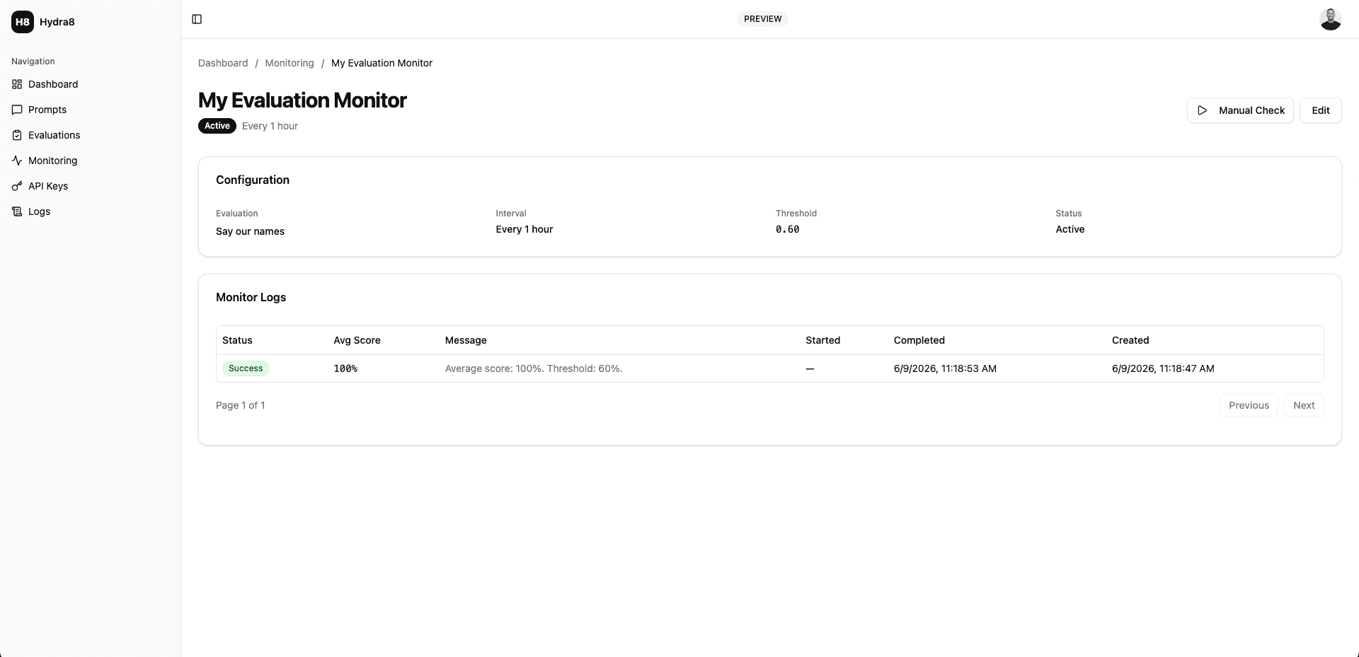Click the Active status badge under title
1359x657 pixels.
point(217,126)
